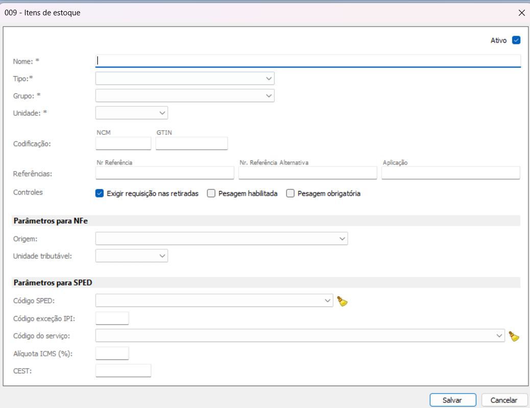
Task: Enable Pesagem habilitada checkbox
Action: (211, 194)
